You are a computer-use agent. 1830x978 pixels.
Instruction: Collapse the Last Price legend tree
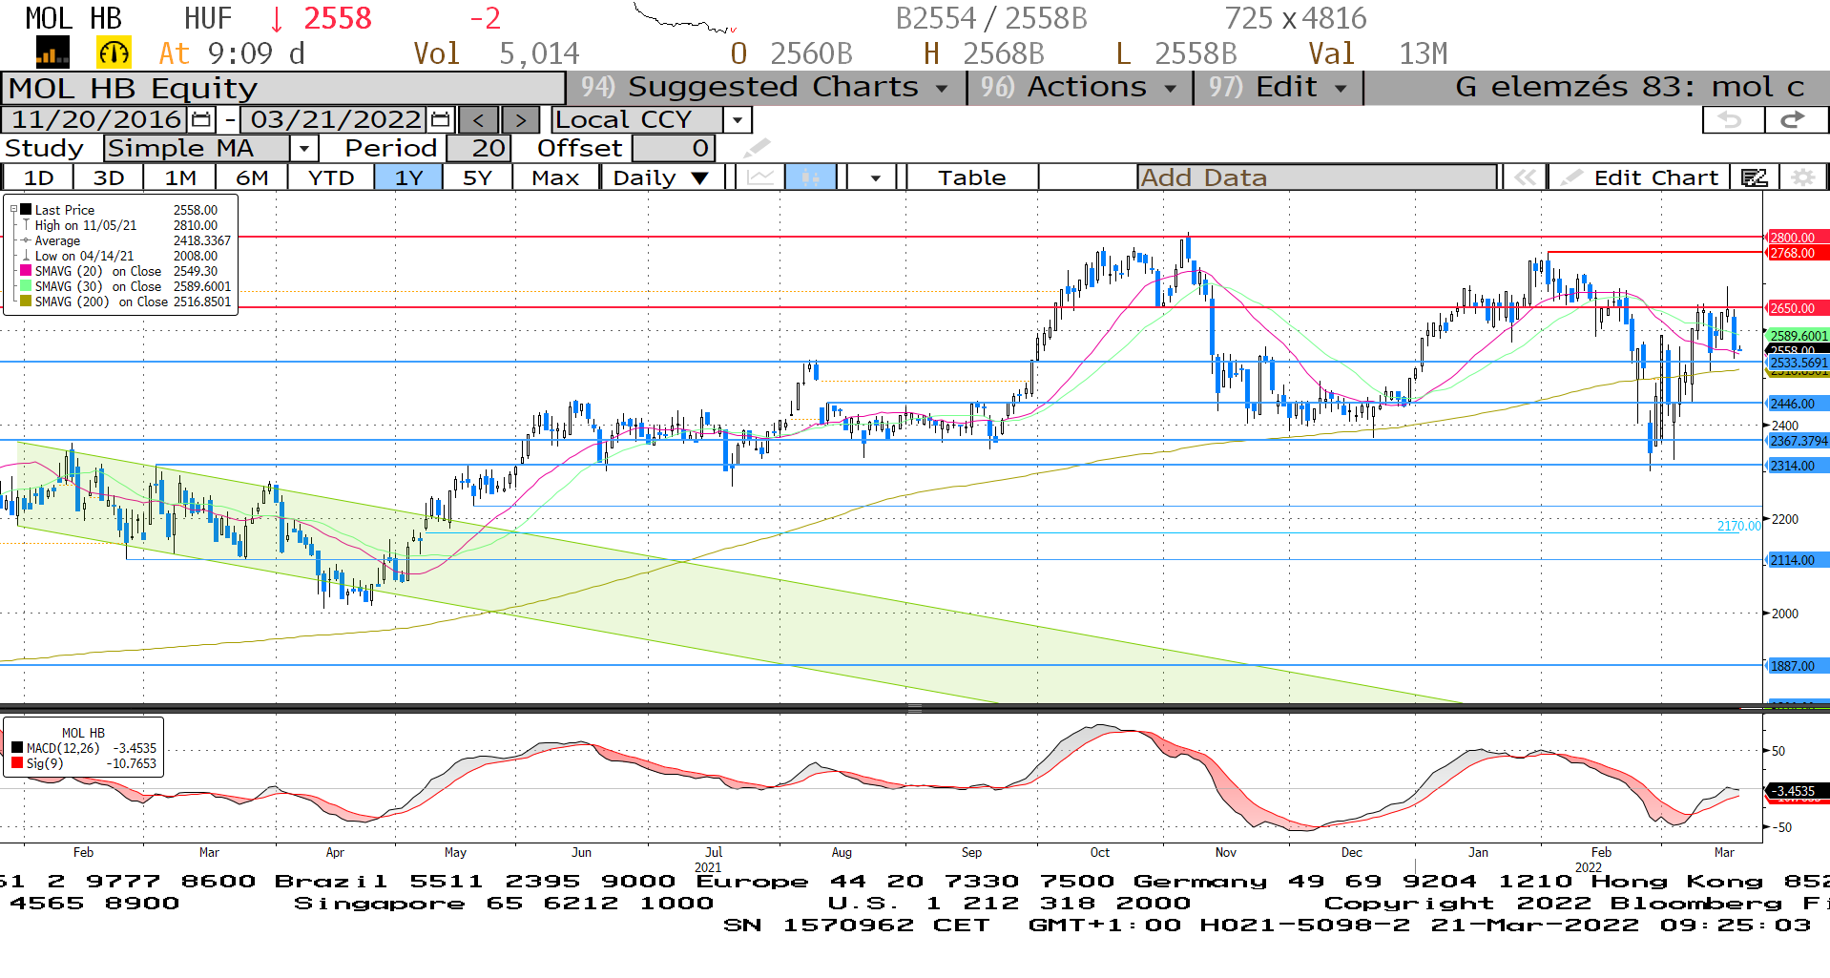13,210
